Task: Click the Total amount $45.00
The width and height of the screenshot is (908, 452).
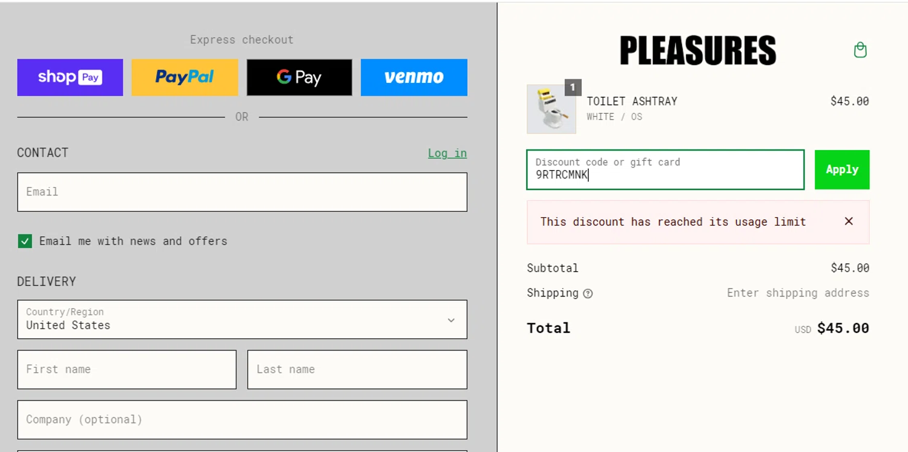Action: (x=843, y=328)
